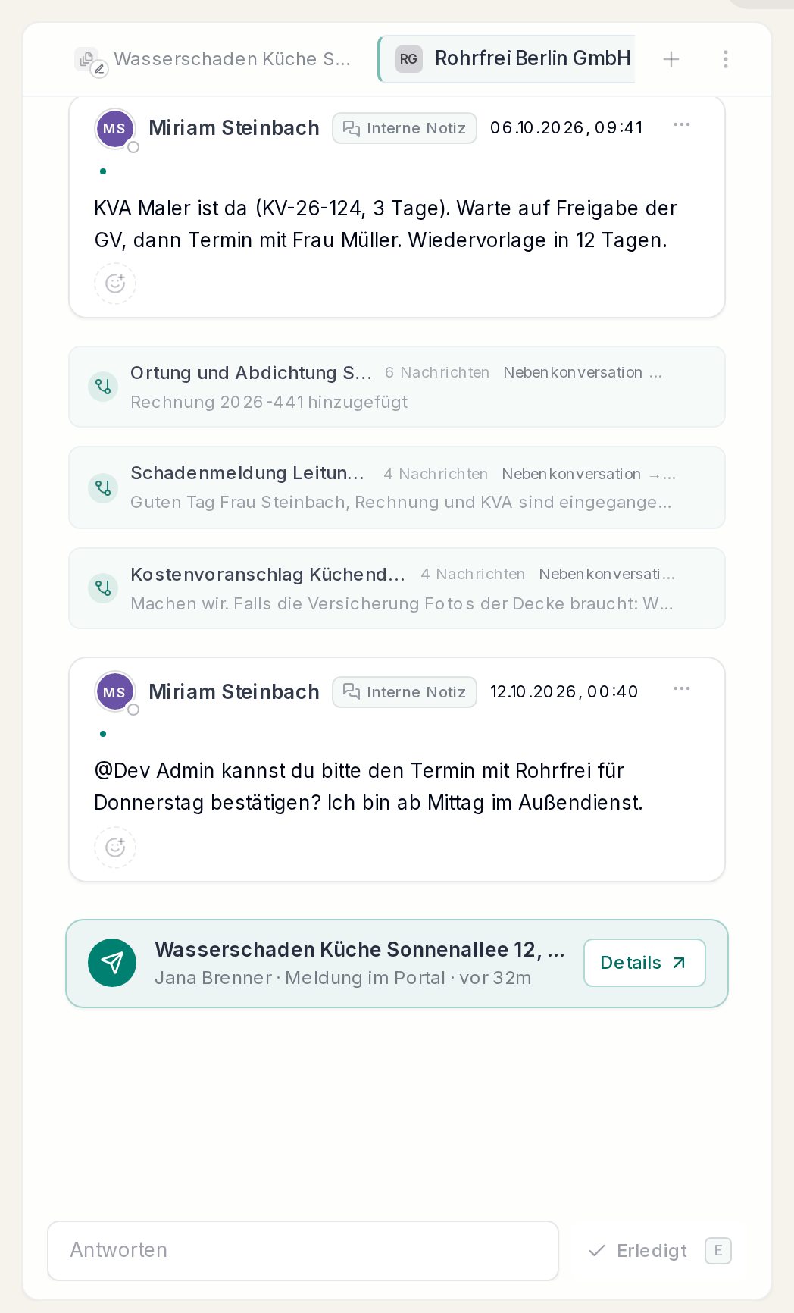
Task: Click timestamp 12.10.2026, 00:40
Action: (564, 691)
